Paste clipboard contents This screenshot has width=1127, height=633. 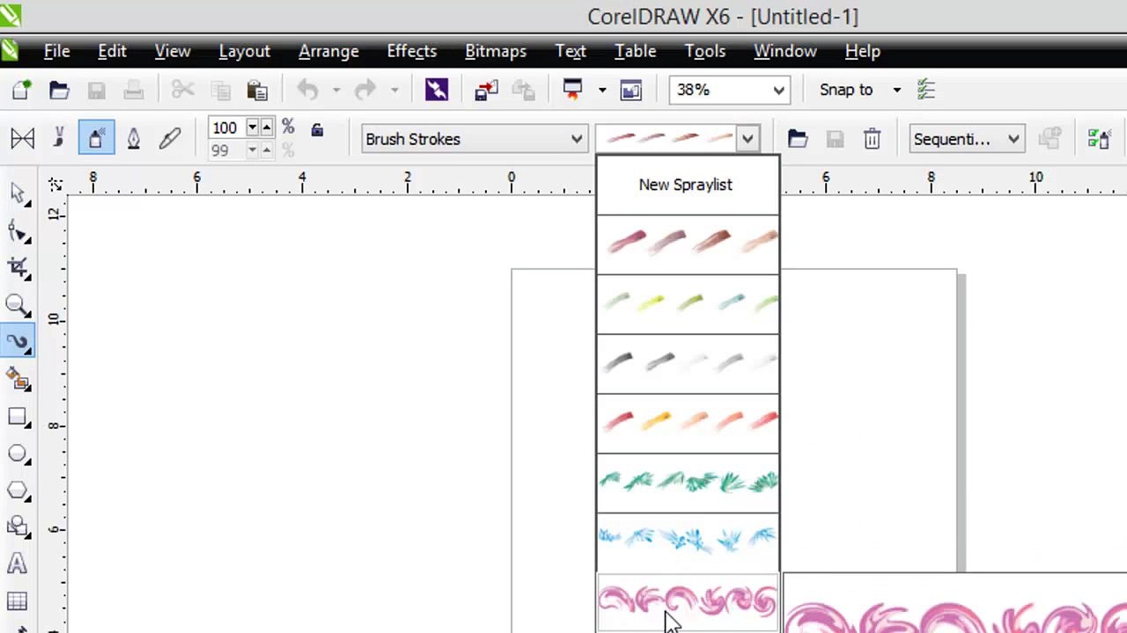coord(257,90)
